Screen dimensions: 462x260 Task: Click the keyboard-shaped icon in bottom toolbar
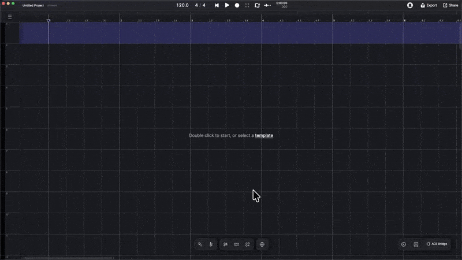click(x=236, y=244)
